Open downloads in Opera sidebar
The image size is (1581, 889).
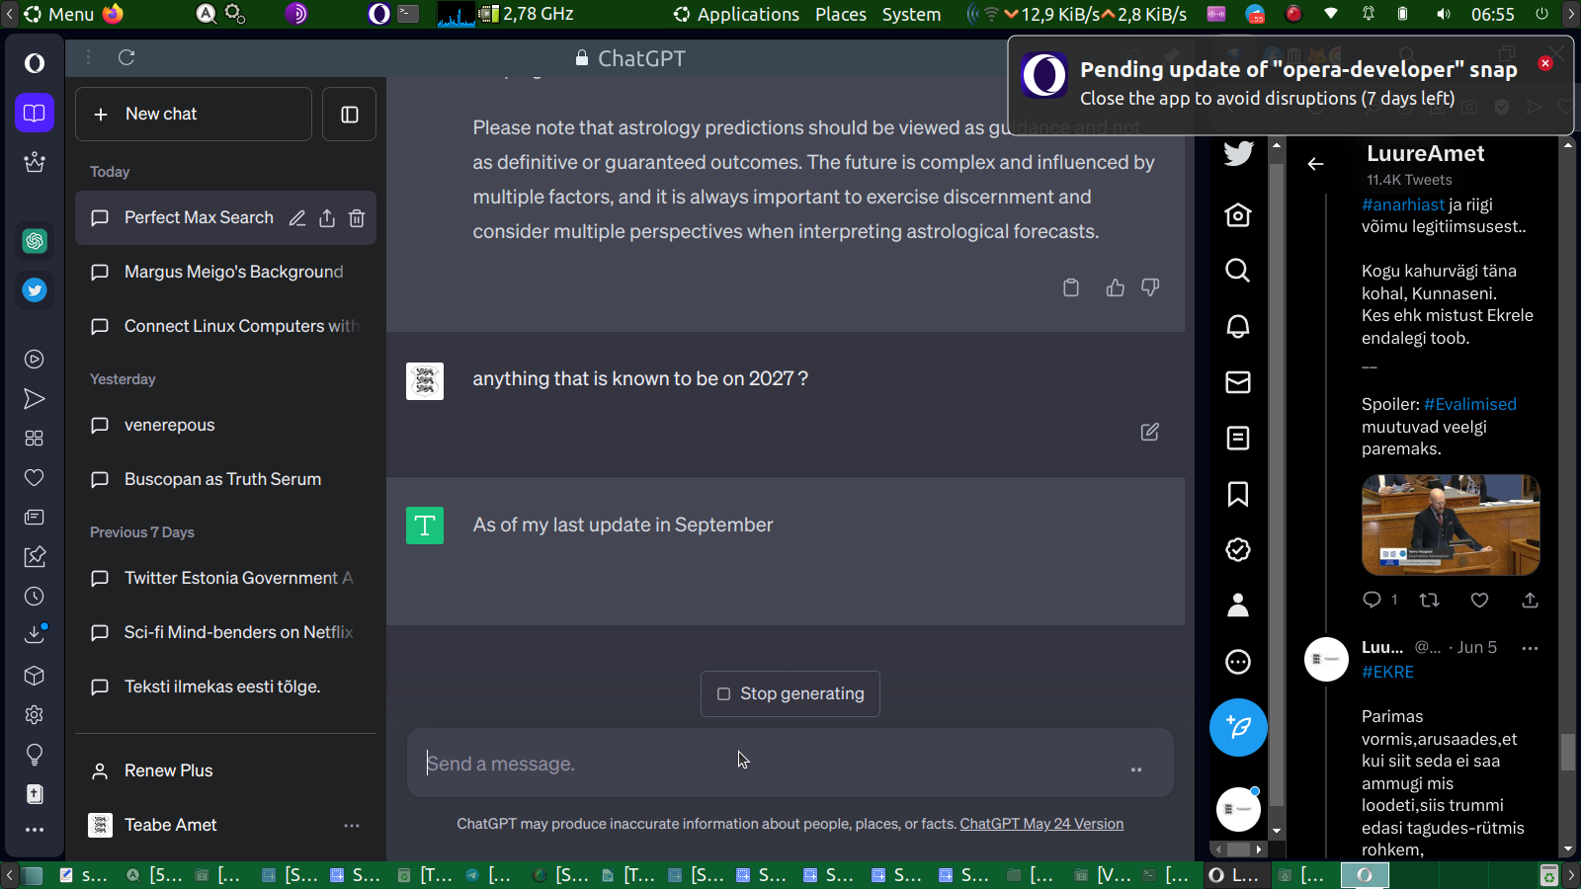[35, 634]
